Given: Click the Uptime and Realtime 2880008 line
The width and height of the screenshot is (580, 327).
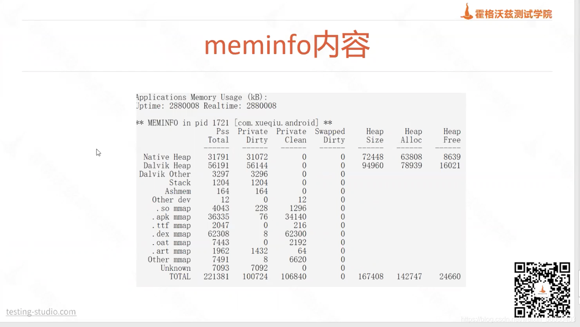Looking at the screenshot, I should click(206, 106).
